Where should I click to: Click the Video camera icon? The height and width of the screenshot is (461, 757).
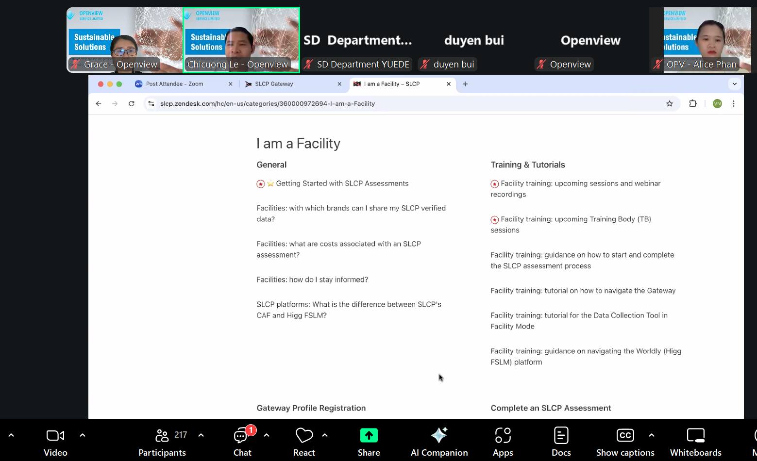click(x=55, y=435)
